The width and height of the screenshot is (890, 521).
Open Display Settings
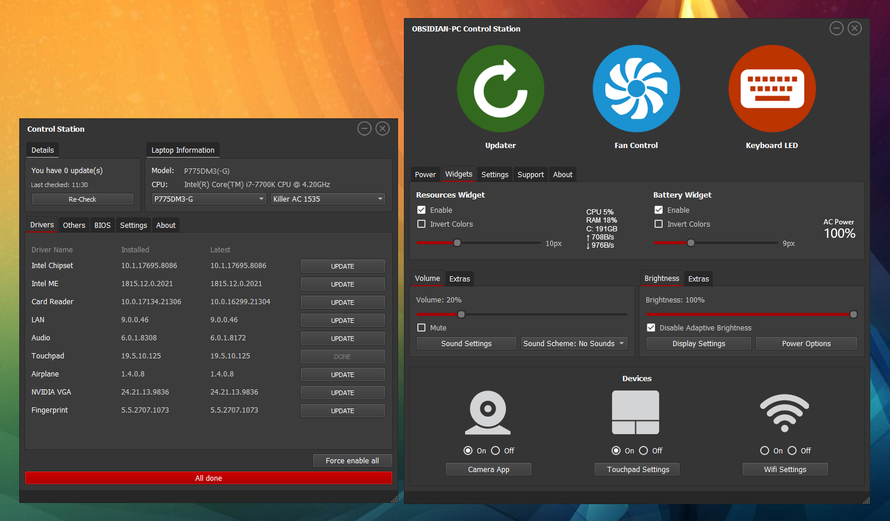[x=699, y=343]
